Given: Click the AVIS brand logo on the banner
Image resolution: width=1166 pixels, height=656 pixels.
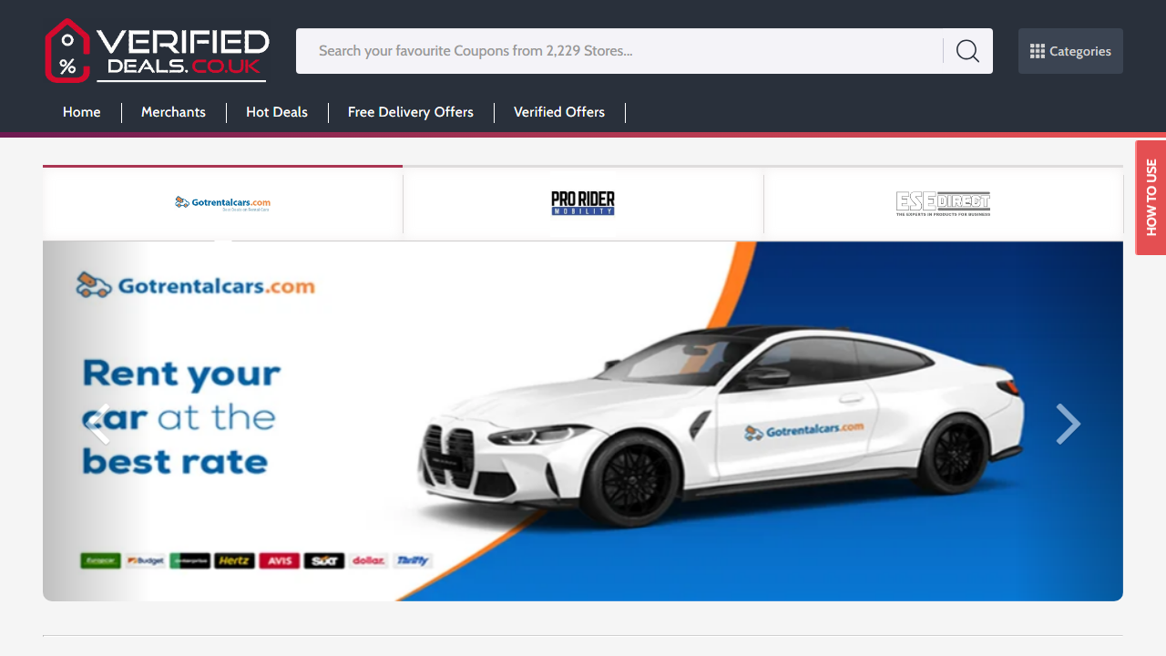Looking at the screenshot, I should coord(279,560).
